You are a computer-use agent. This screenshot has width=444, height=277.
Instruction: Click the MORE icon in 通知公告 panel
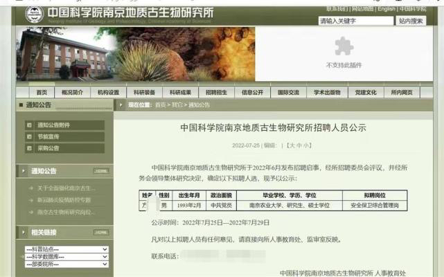100,170
